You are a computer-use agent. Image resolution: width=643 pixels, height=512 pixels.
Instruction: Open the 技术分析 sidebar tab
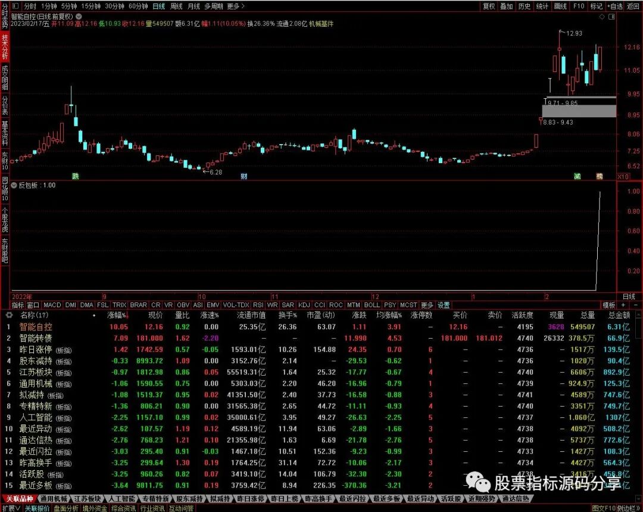pos(5,46)
